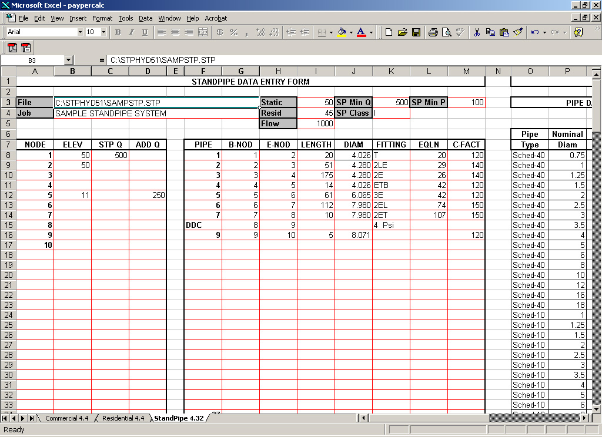Open Acrobat menu
This screenshot has width=602, height=437.
(x=216, y=18)
